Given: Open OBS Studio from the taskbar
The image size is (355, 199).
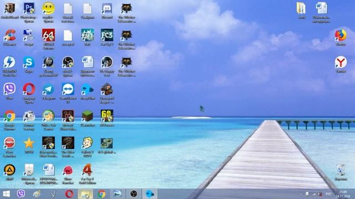Looking at the screenshot, I should point(134,194).
